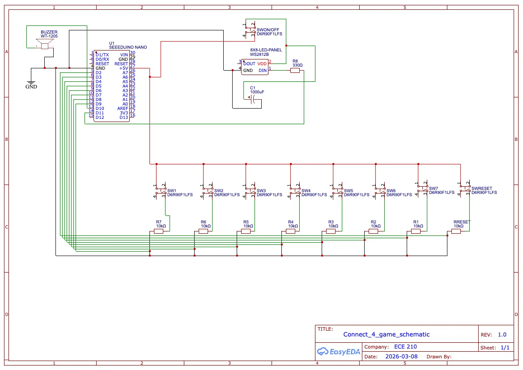Select the +5V pin label on Nano
Screen dimensions: 523x370
pos(124,68)
